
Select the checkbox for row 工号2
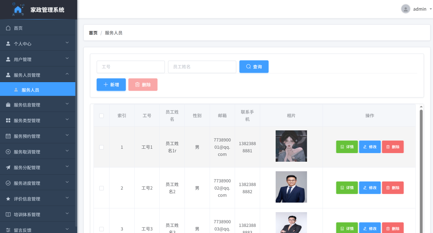101,188
